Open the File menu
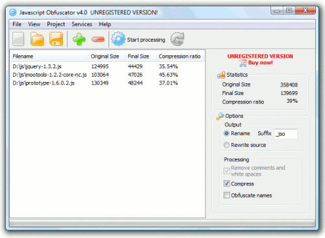This screenshot has height=238, width=325. 17,24
